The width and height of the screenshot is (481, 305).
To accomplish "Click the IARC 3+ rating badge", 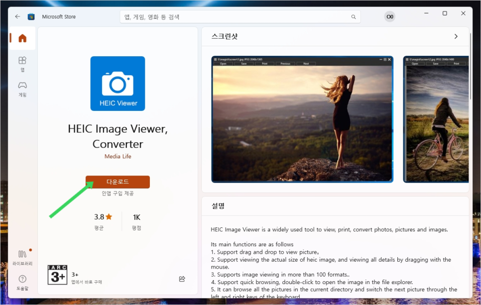I will tap(57, 275).
